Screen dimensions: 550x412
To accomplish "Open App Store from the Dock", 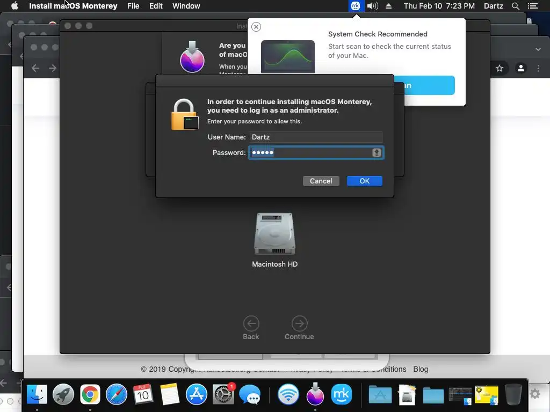I will point(197,394).
